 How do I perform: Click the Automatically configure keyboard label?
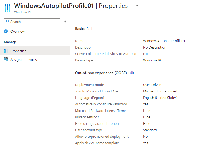(x=101, y=104)
